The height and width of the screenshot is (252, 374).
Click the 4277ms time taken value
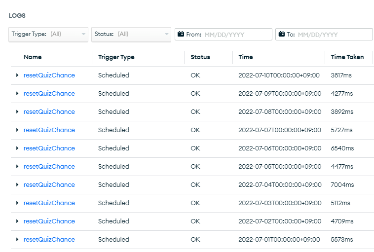(x=342, y=94)
